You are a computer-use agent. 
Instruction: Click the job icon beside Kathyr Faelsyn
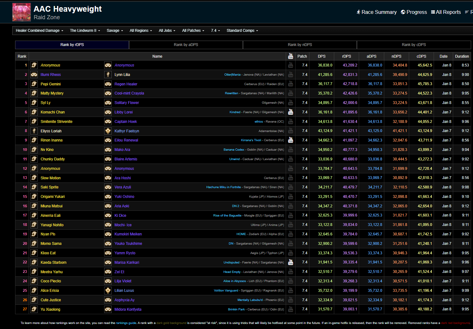pyautogui.click(x=108, y=131)
